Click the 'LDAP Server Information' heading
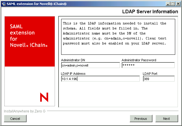 point(150,12)
